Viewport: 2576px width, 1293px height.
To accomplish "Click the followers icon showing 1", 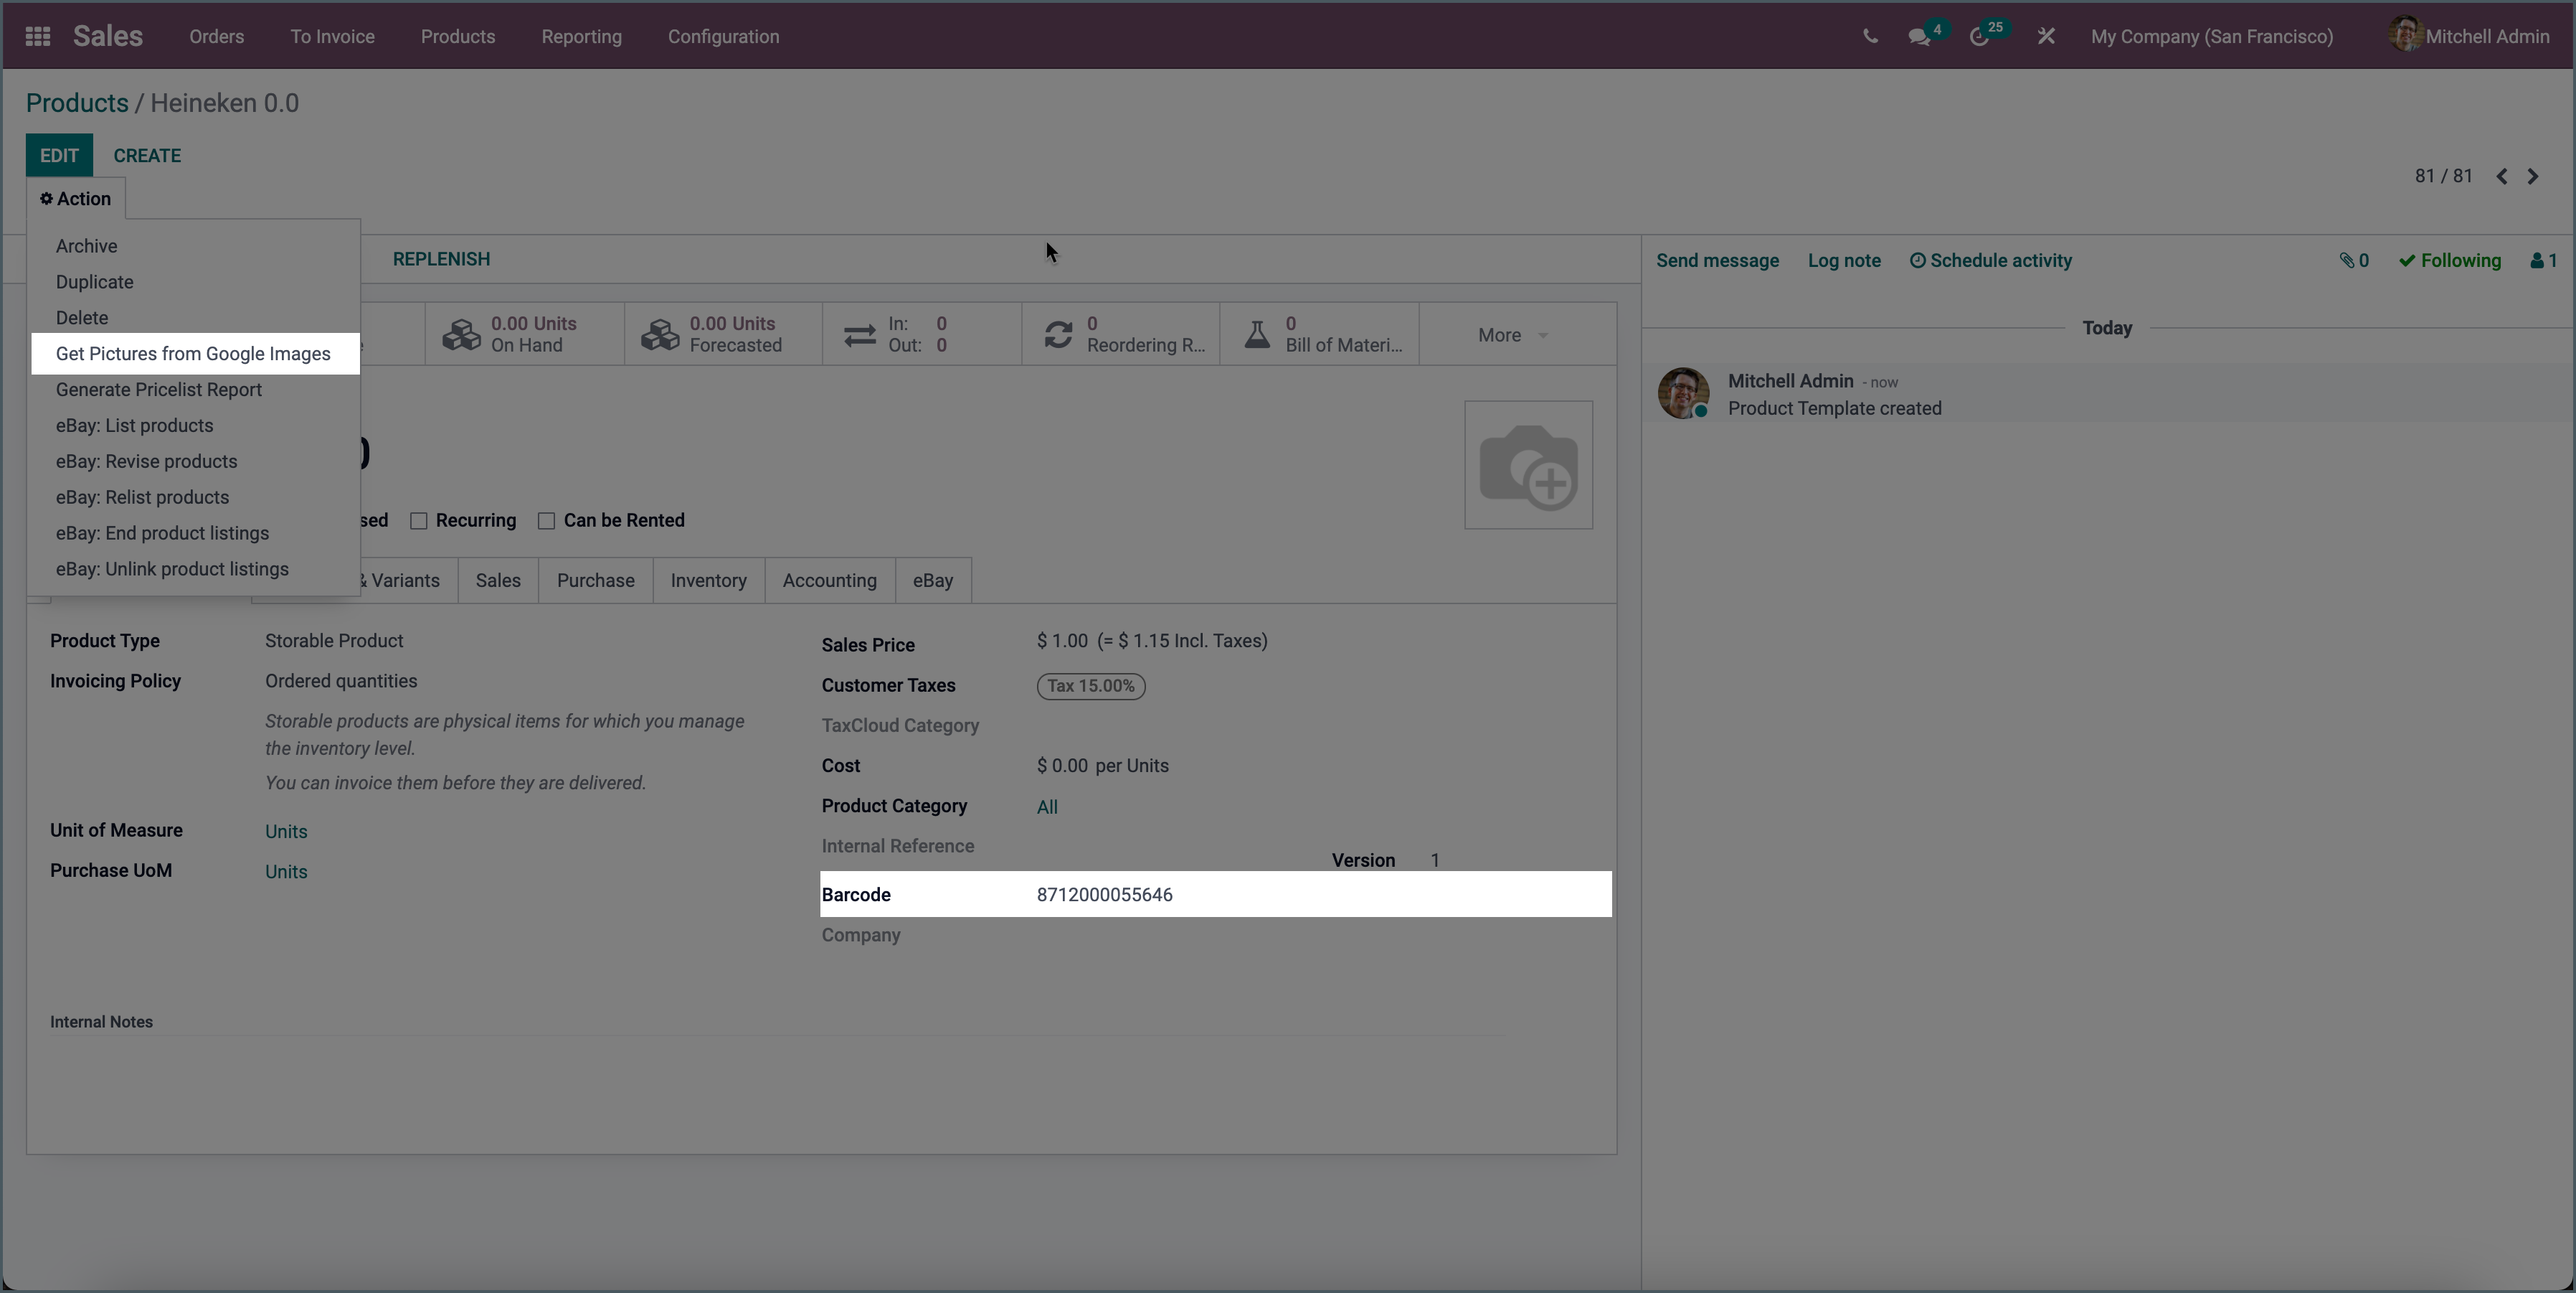I will (2542, 260).
